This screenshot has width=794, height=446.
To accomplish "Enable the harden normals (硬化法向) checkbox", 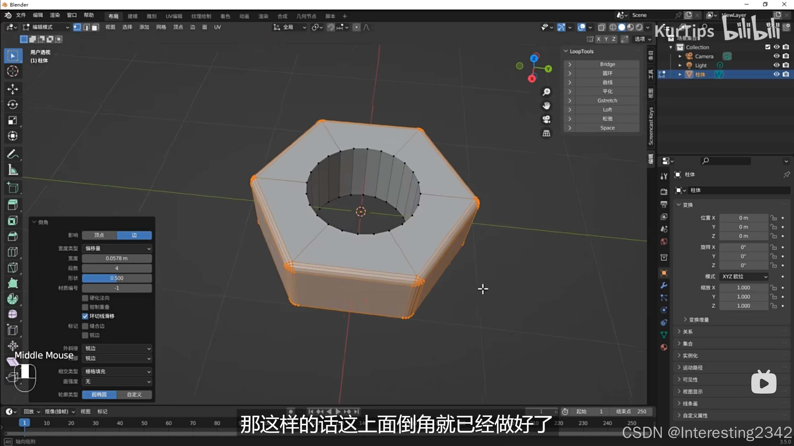I will (x=85, y=298).
